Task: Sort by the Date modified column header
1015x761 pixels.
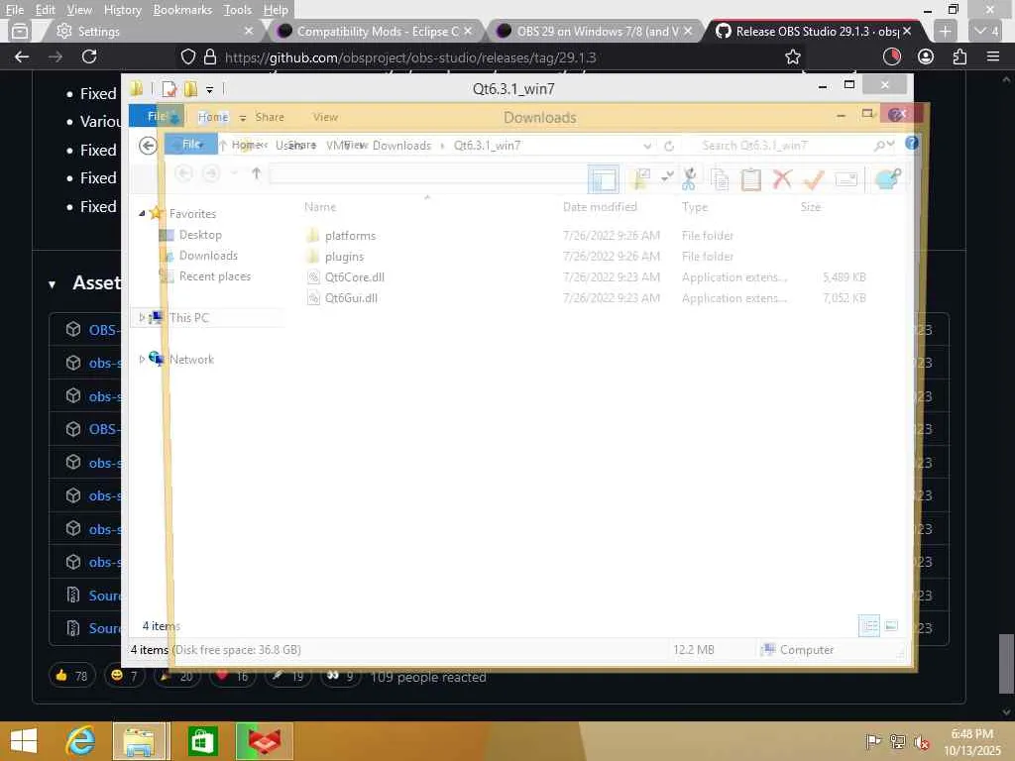Action: pos(600,206)
